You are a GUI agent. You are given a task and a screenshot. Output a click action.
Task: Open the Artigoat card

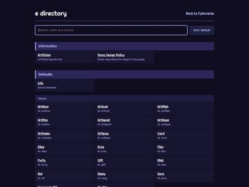pyautogui.click(x=104, y=120)
